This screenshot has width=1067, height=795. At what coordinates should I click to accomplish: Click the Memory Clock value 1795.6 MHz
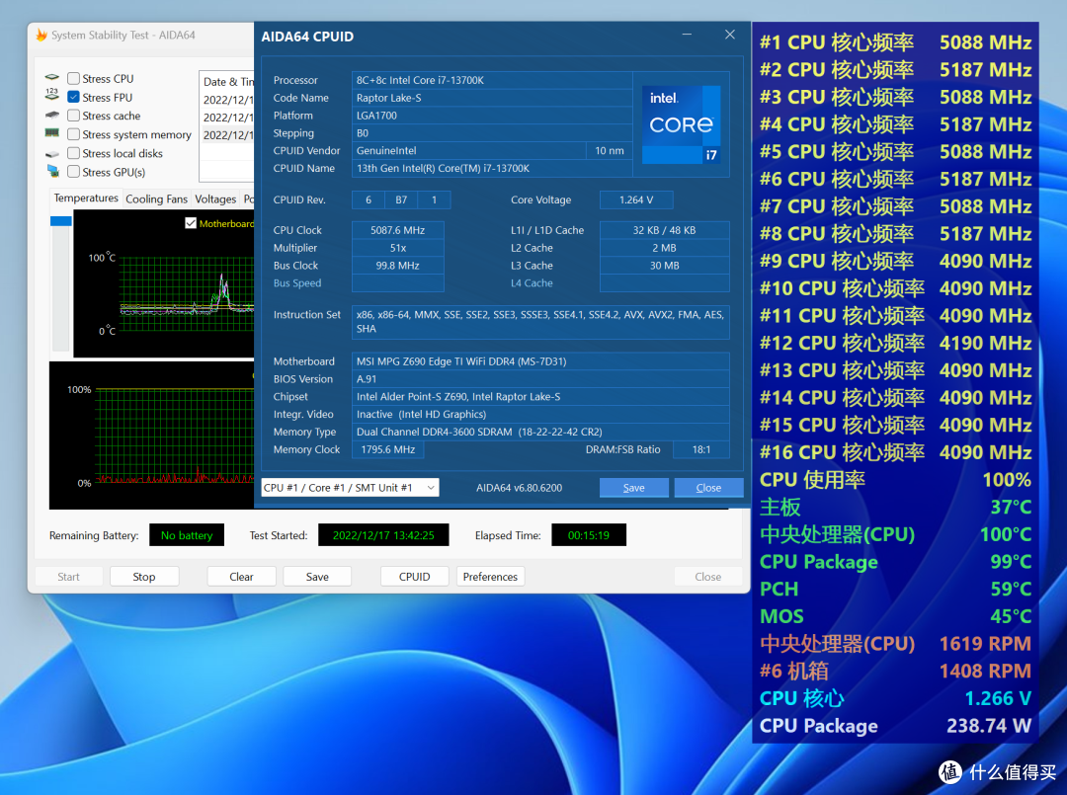point(387,449)
